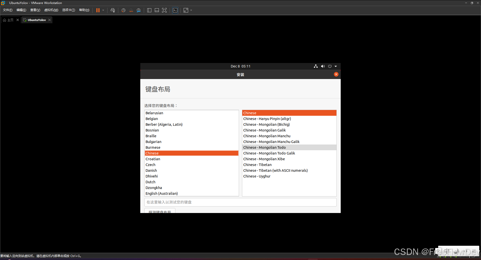
Task: Pause the running virtual machine
Action: [x=98, y=10]
